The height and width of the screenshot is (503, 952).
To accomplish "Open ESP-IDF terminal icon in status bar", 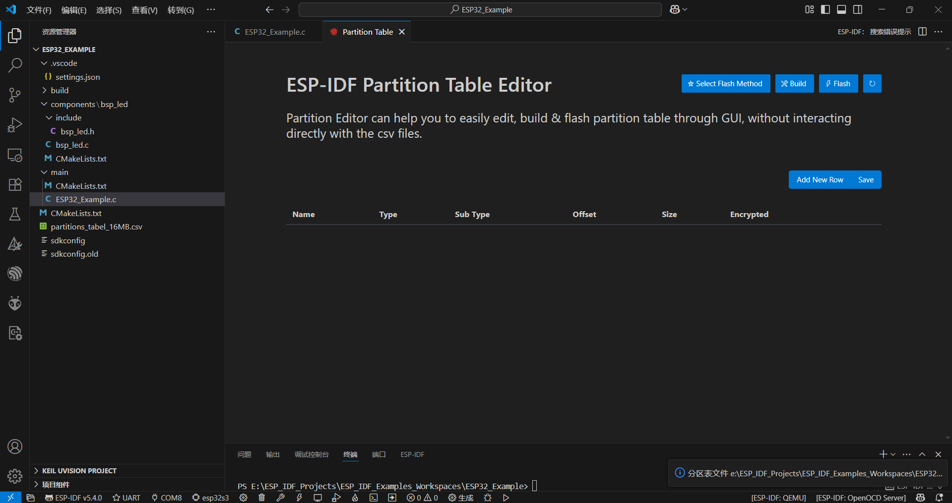I will pyautogui.click(x=374, y=498).
